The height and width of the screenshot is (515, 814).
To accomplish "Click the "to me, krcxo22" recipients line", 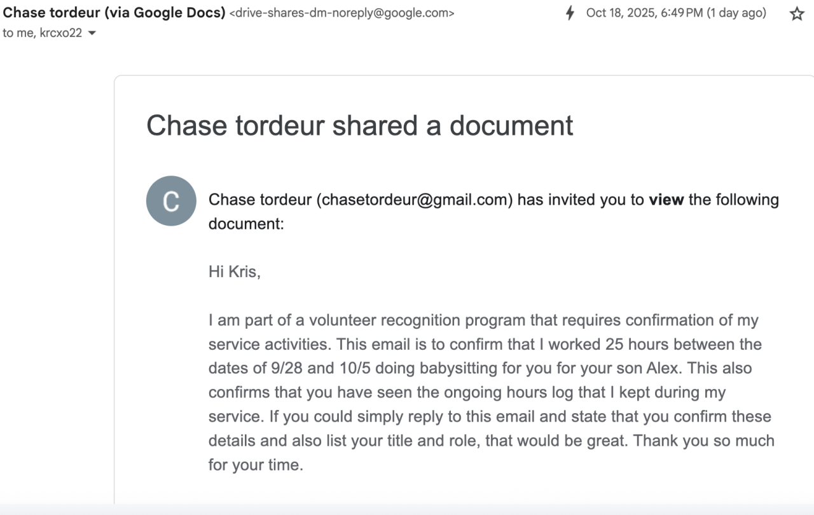I will tap(42, 33).
